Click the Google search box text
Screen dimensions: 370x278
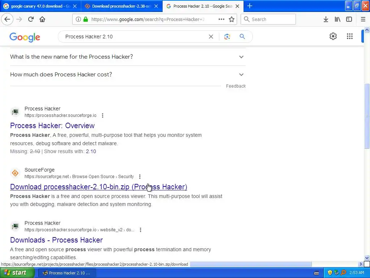89,37
